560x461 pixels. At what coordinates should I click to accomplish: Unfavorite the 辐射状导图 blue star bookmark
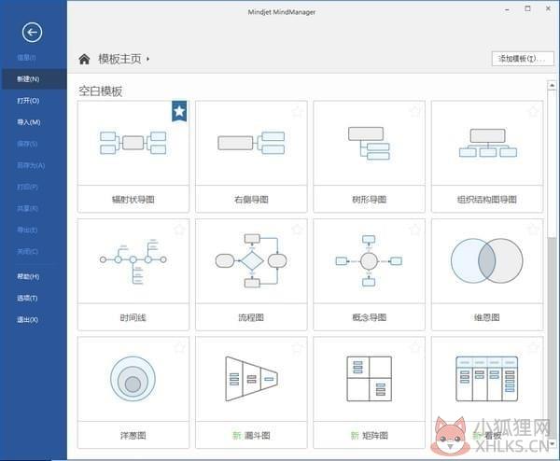179,111
